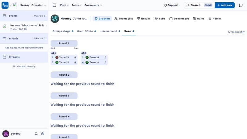Screen dimensions: 247x139
Task: Click the Support button
Action: 171,5
